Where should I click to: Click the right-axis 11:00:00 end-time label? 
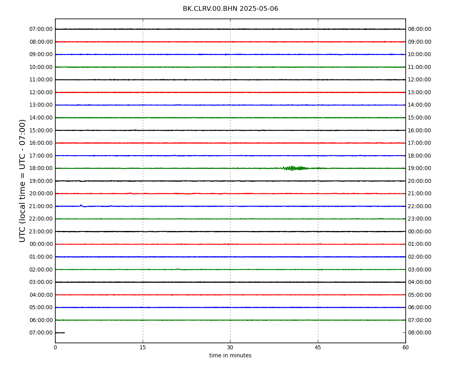coord(420,67)
